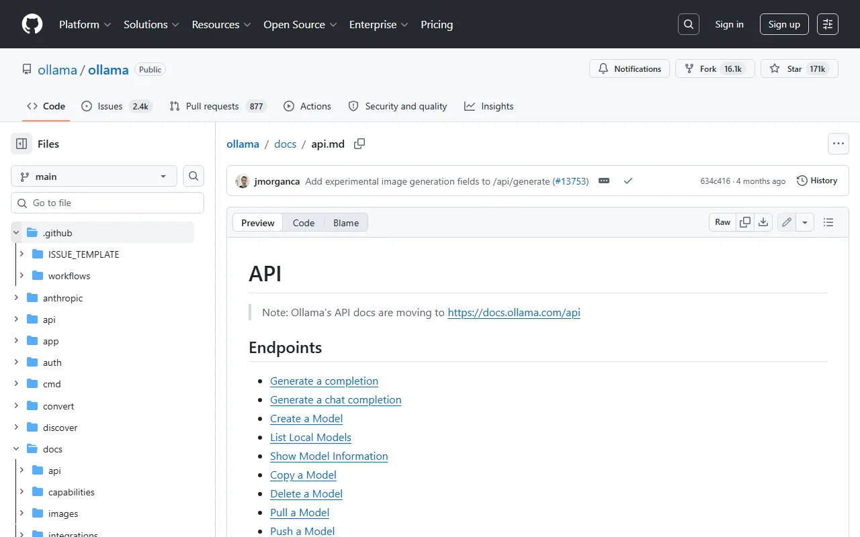
Task: Open the main branch dropdown
Action: pos(94,177)
